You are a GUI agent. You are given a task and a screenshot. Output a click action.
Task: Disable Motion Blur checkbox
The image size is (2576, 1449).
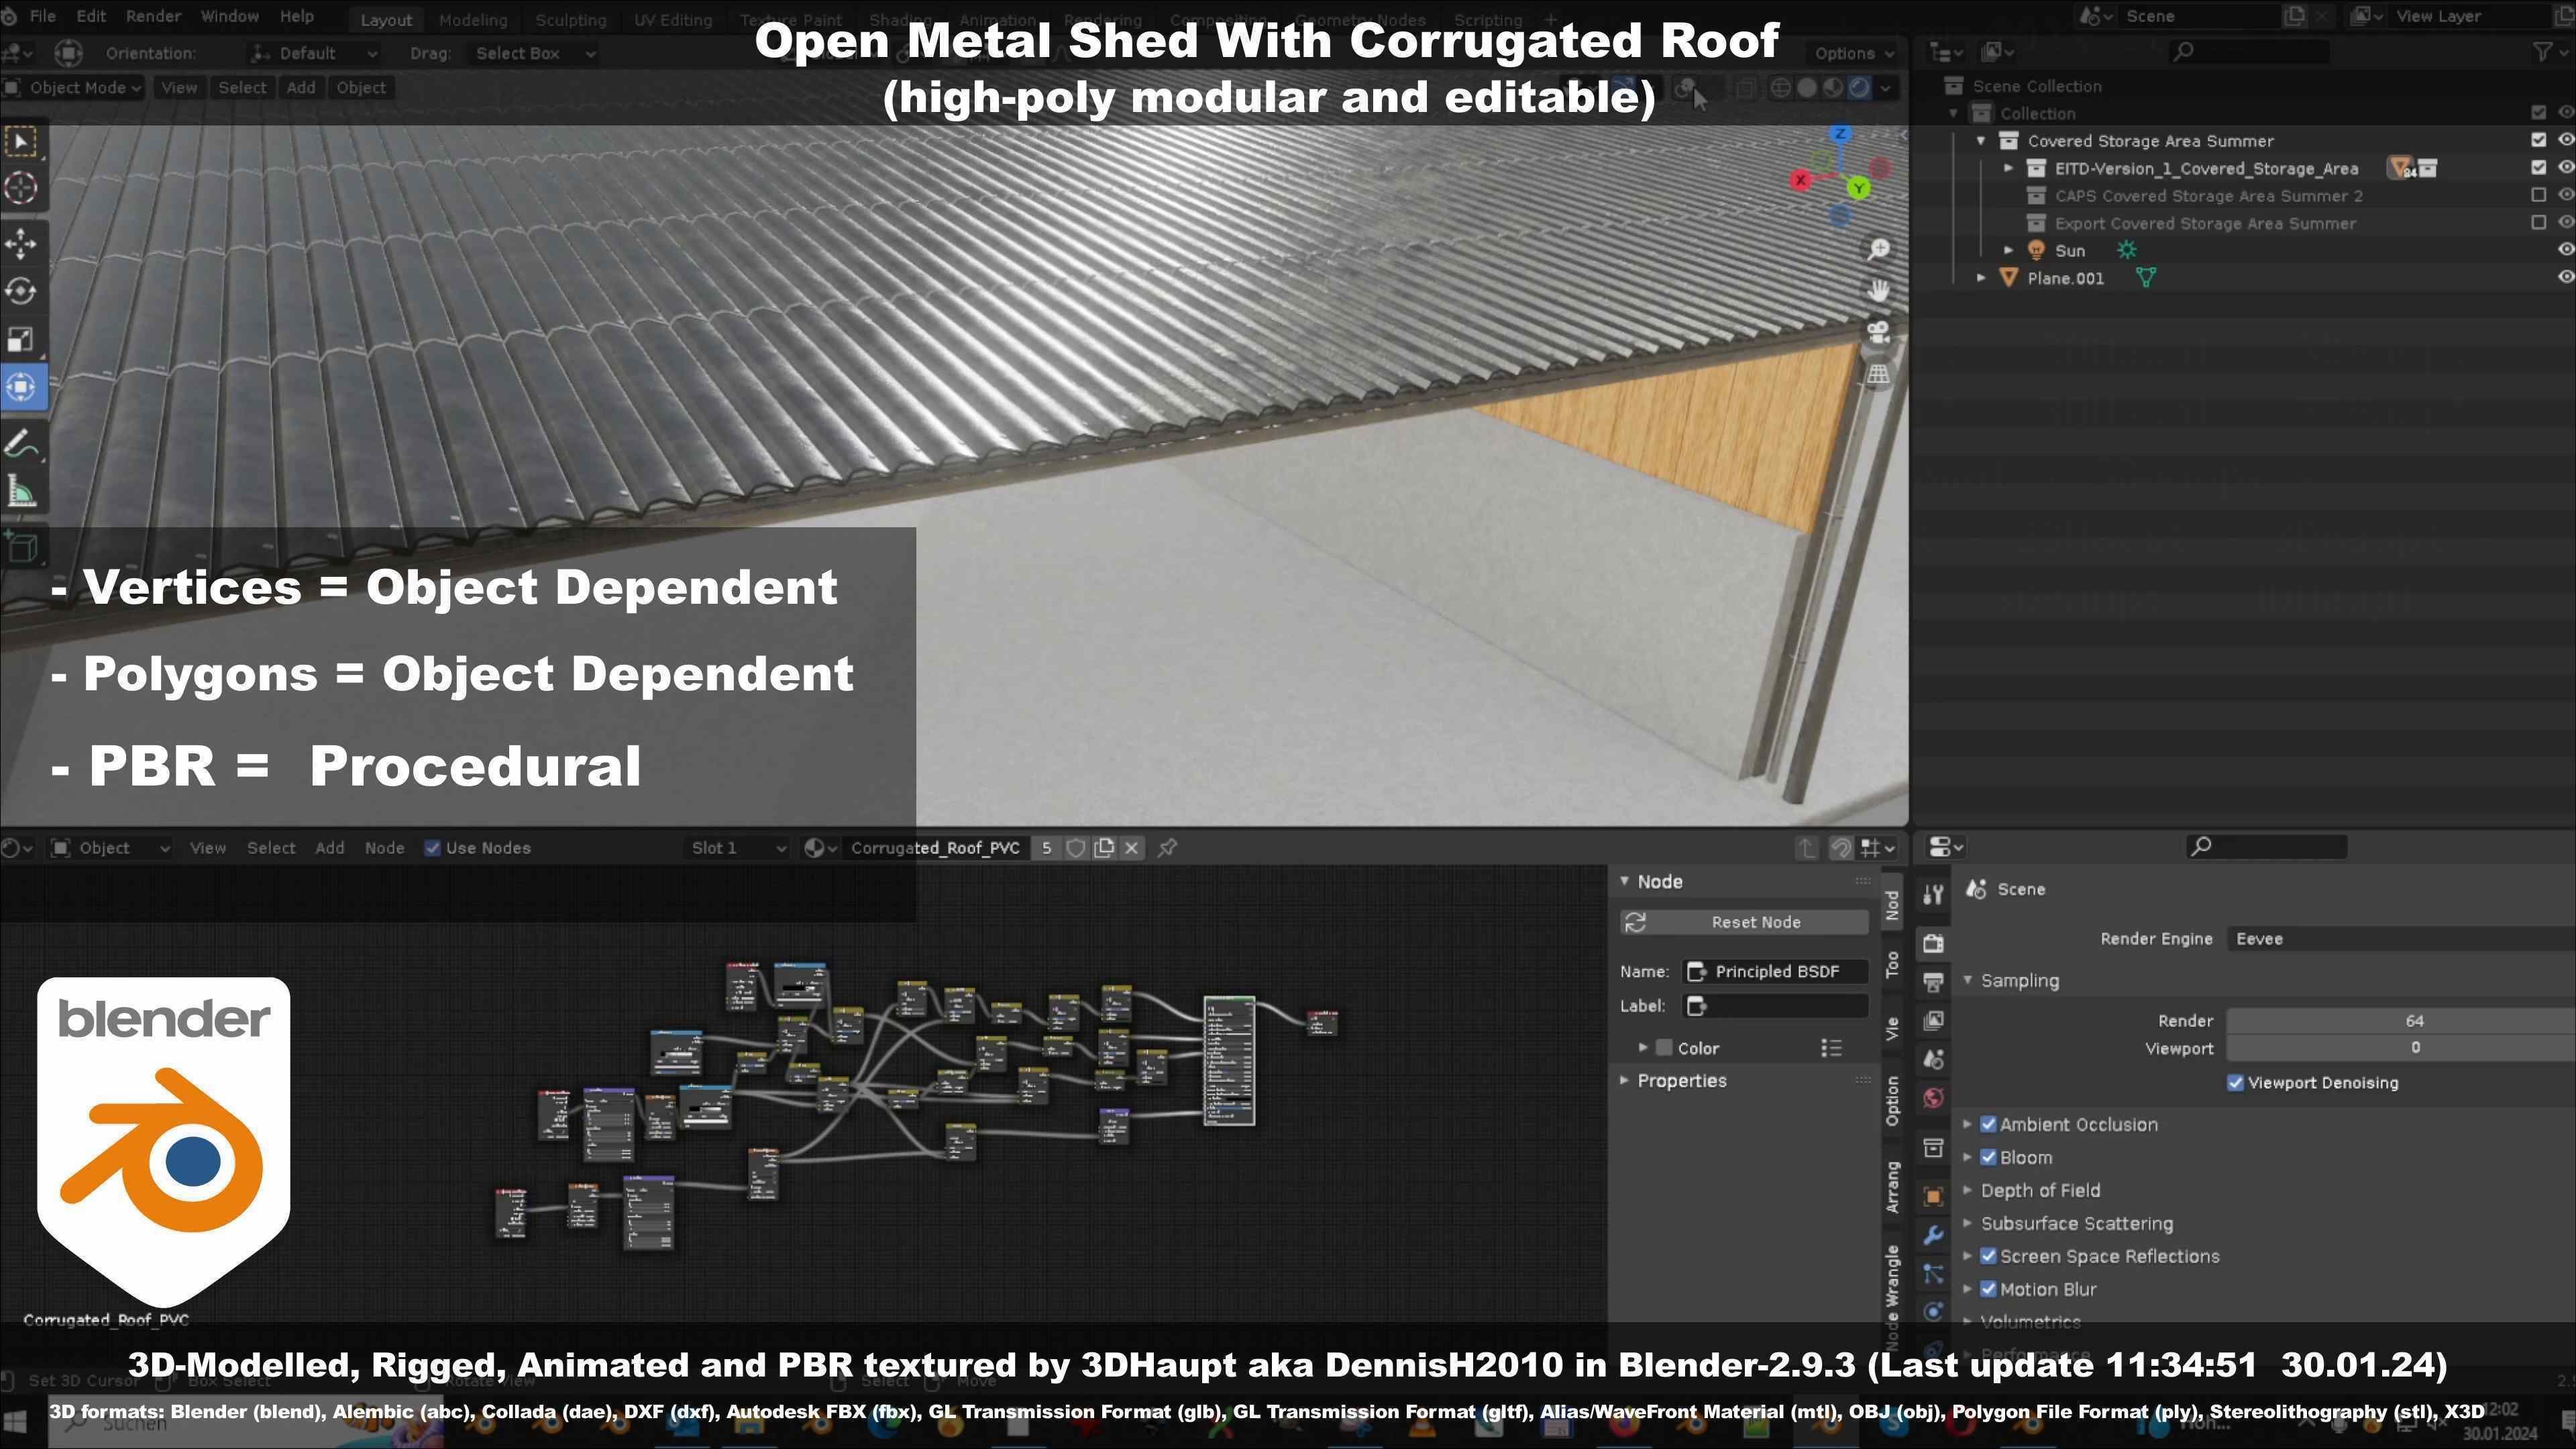point(1989,1289)
